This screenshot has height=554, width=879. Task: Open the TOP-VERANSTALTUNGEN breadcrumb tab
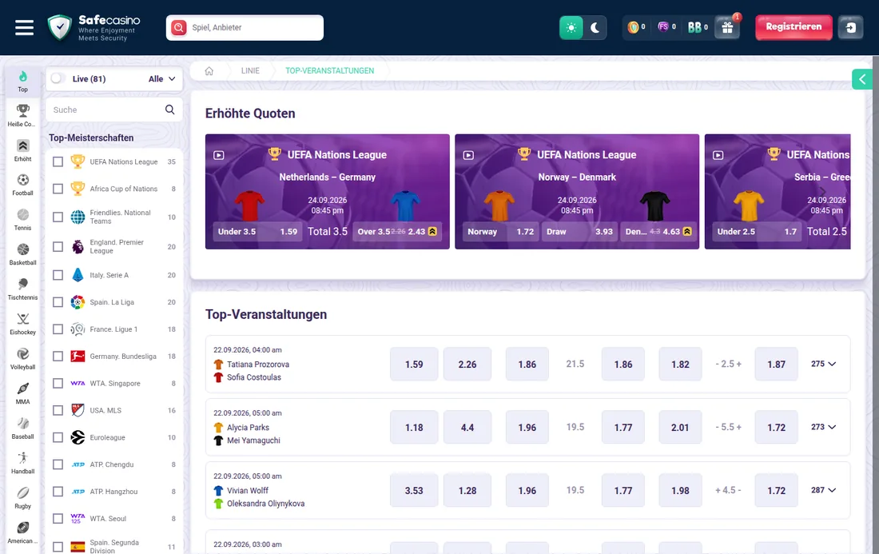click(x=329, y=70)
